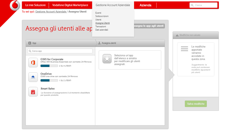Select Eventi from the dropdown menu
The image size is (229, 135).
point(98,13)
